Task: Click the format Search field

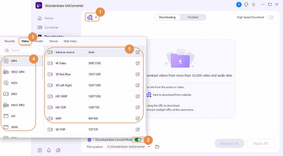Action: [22, 50]
